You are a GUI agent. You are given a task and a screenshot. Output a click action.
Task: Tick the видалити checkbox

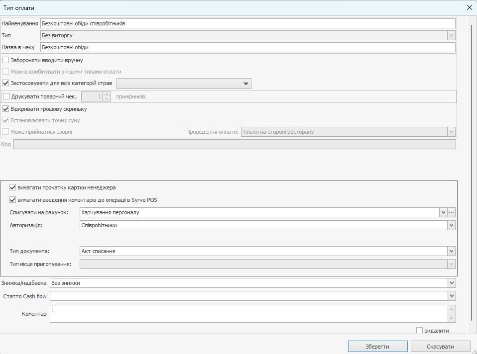419,331
